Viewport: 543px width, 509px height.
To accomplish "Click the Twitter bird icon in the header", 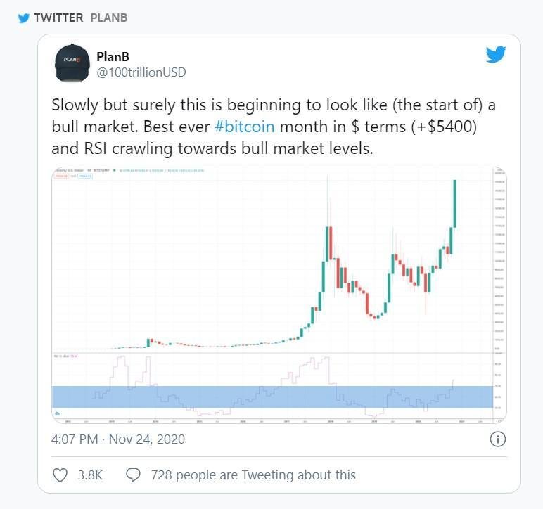I will point(23,17).
